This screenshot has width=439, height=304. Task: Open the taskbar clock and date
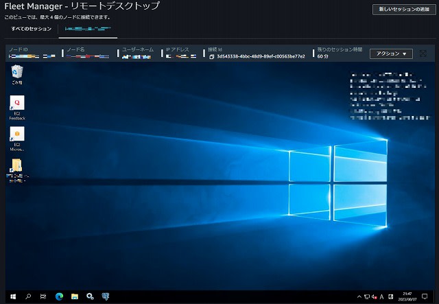407,296
